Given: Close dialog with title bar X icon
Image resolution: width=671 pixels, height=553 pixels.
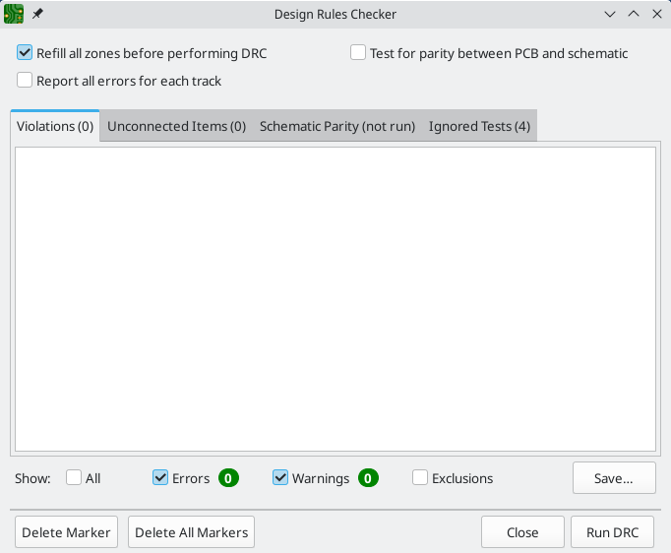Looking at the screenshot, I should [x=656, y=14].
